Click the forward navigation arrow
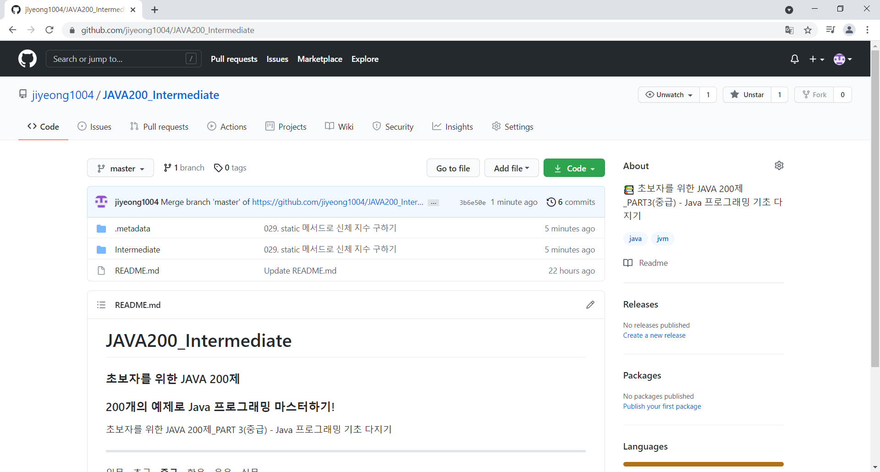 coord(31,30)
